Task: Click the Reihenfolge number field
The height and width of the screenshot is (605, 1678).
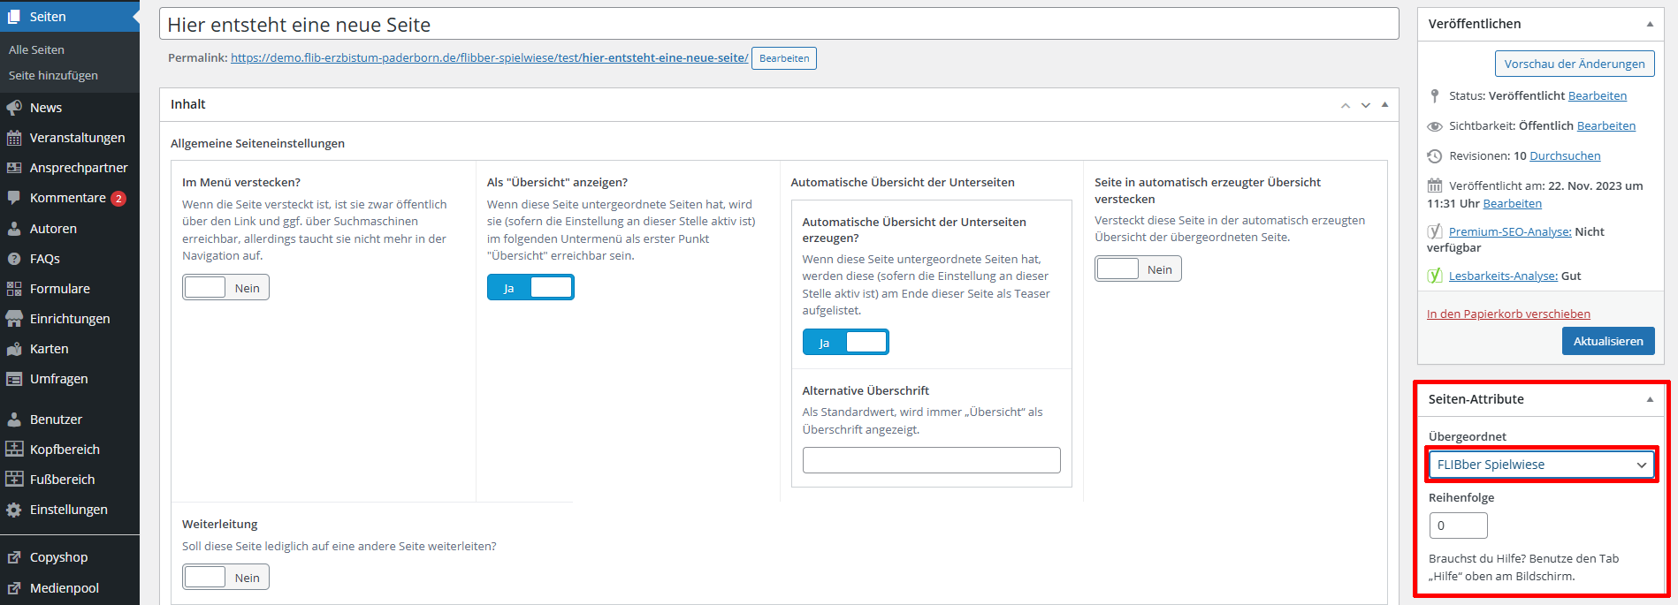Action: click(1458, 526)
